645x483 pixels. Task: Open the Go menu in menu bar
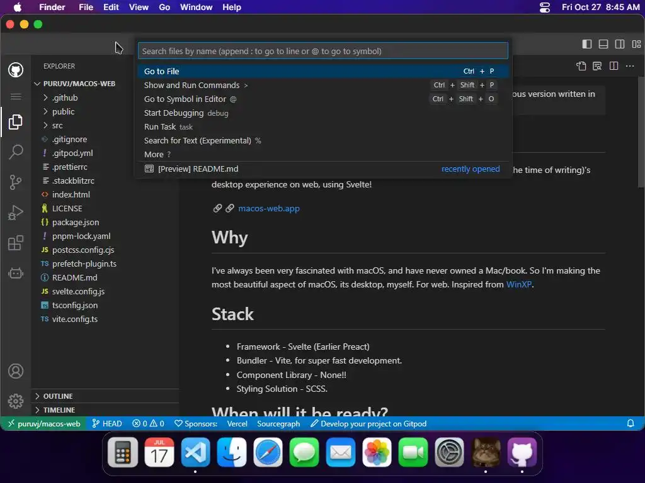[x=164, y=8]
